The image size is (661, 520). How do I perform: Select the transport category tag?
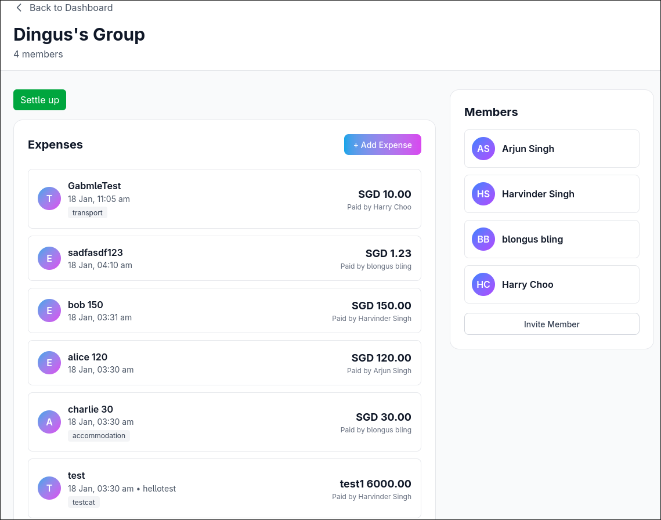[88, 213]
